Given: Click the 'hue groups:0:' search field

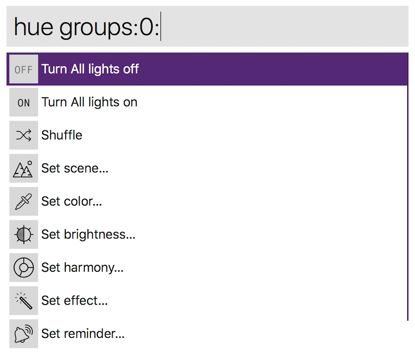Looking at the screenshot, I should click(x=207, y=26).
